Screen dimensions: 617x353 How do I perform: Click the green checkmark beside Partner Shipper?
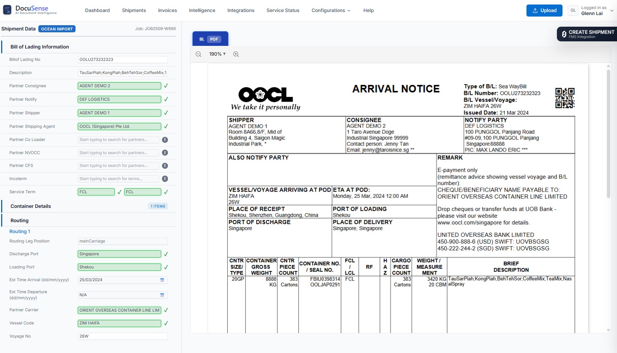tap(166, 113)
